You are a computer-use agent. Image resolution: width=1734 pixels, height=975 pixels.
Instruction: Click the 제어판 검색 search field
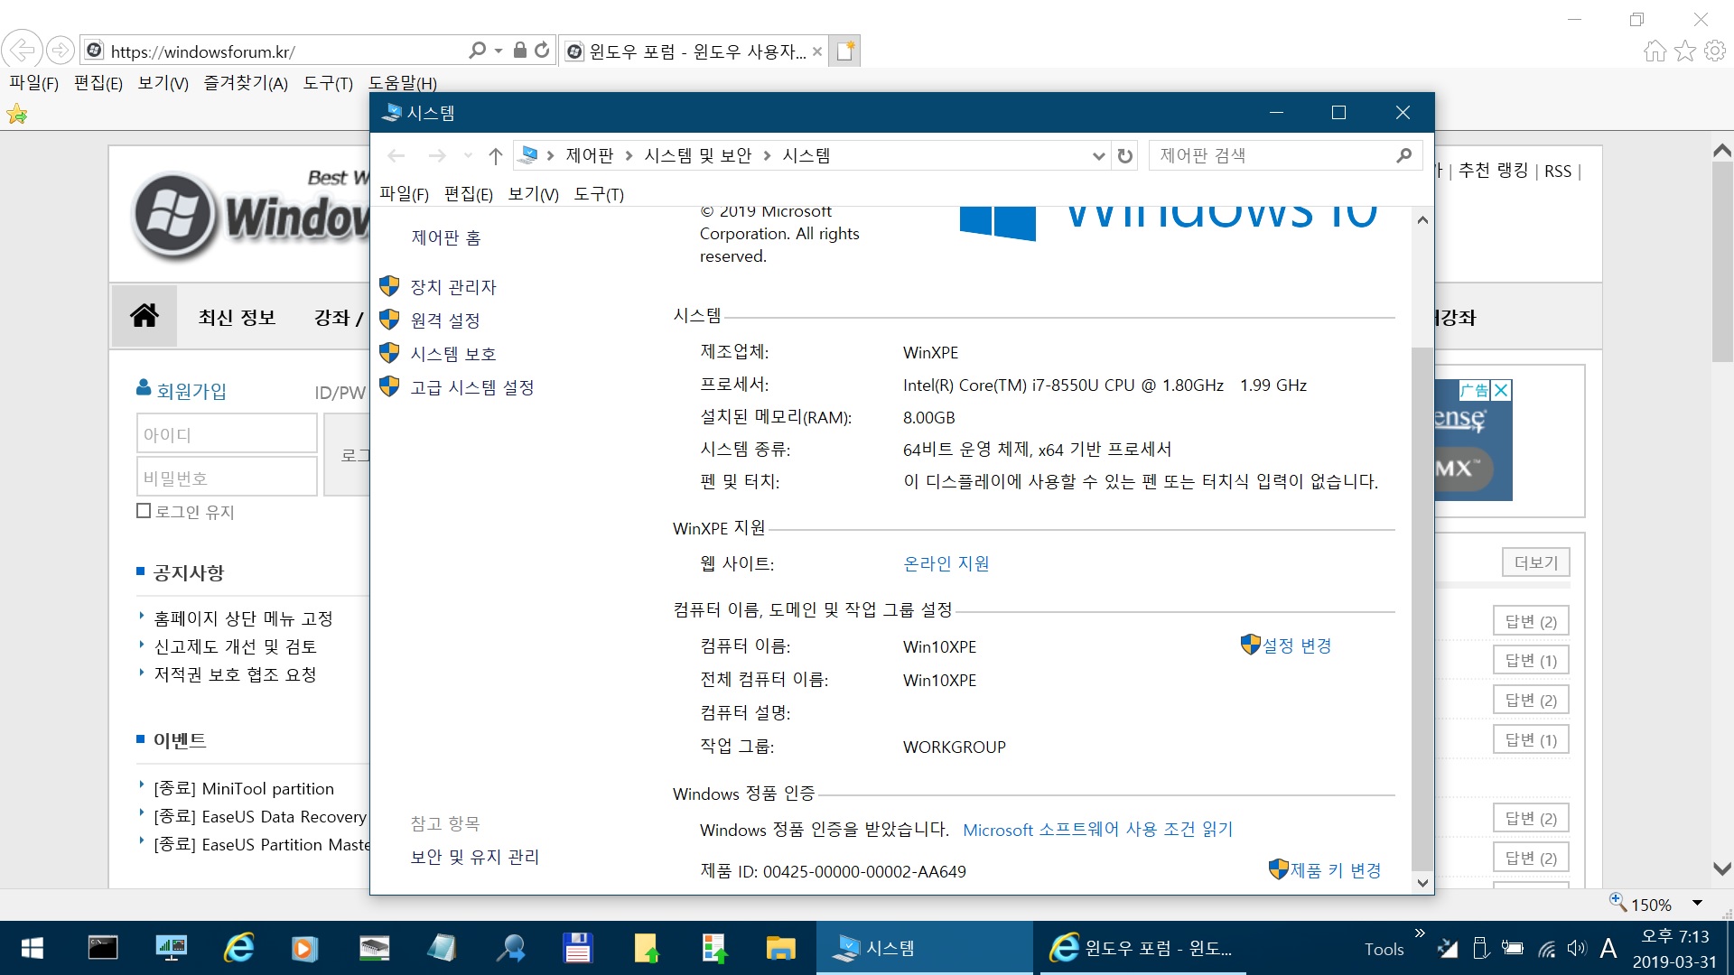[1273, 155]
